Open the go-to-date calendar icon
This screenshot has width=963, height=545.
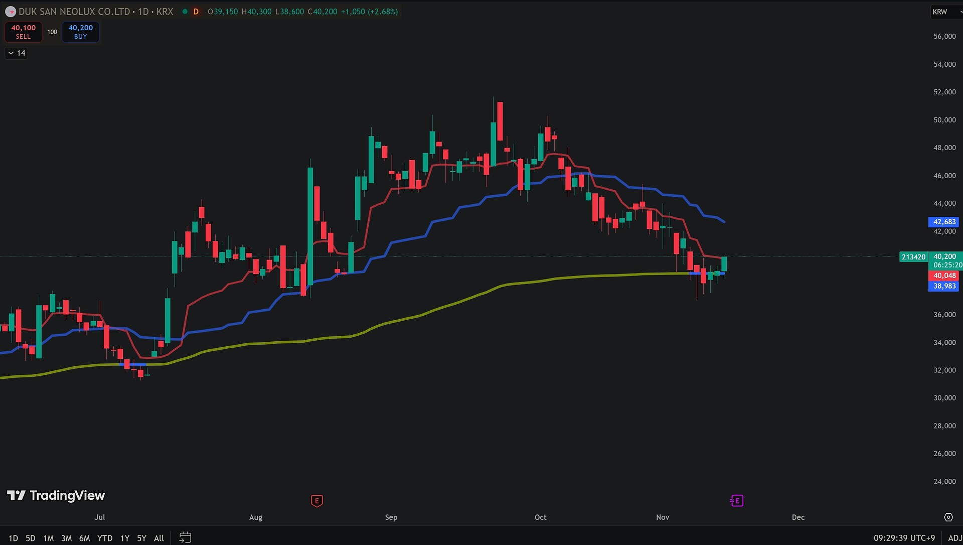coord(185,537)
